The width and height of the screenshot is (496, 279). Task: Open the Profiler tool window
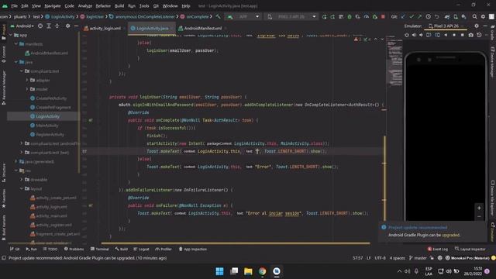(164, 250)
